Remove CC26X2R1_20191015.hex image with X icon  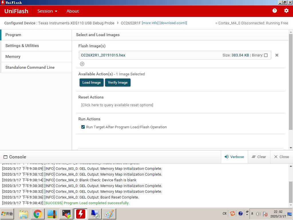(277, 55)
